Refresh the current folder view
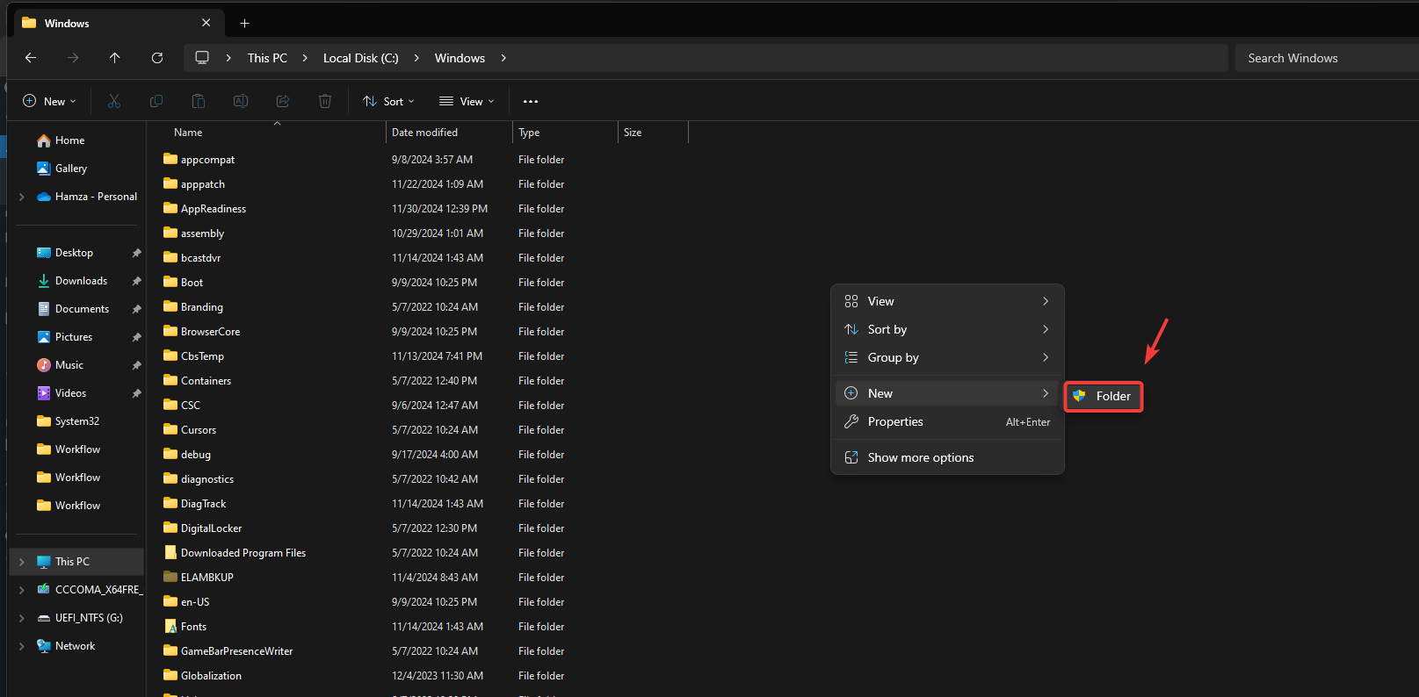 tap(157, 58)
